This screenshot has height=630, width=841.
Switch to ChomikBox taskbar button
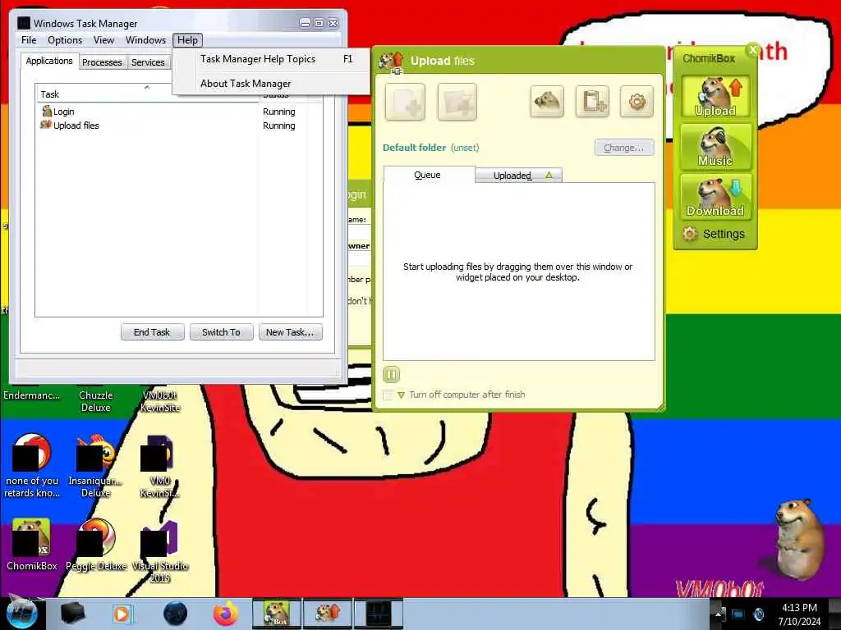tap(277, 614)
